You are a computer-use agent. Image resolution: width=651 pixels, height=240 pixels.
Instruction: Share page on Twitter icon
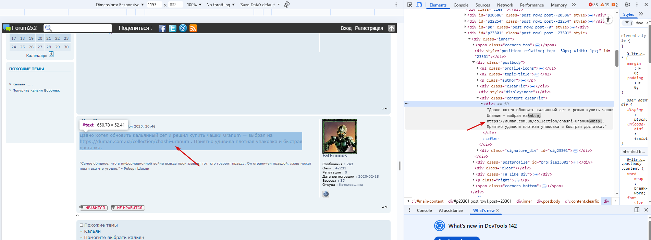point(172,28)
